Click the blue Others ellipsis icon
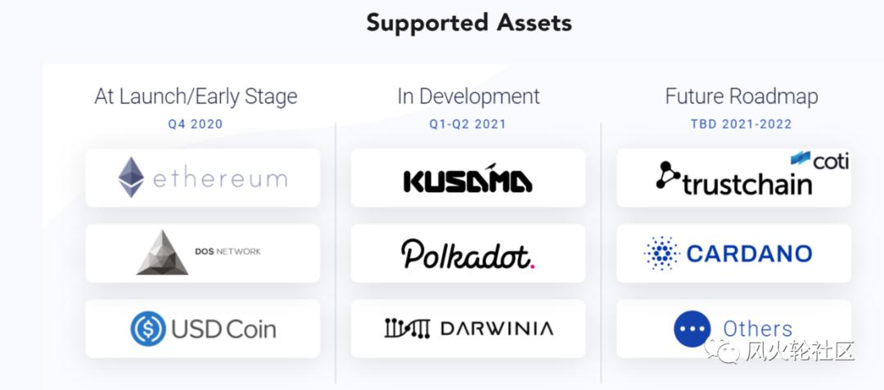The image size is (884, 390). point(692,329)
